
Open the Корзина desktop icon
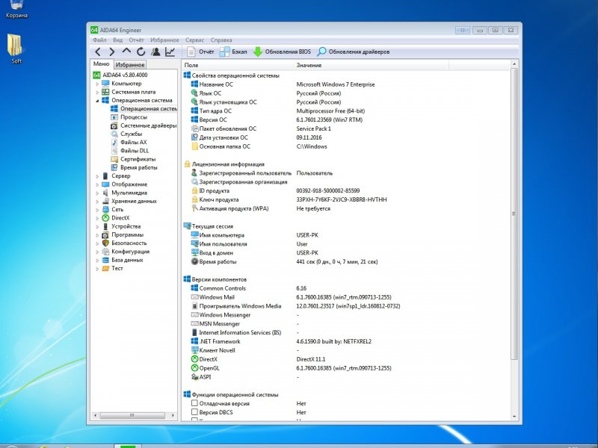coord(16,10)
